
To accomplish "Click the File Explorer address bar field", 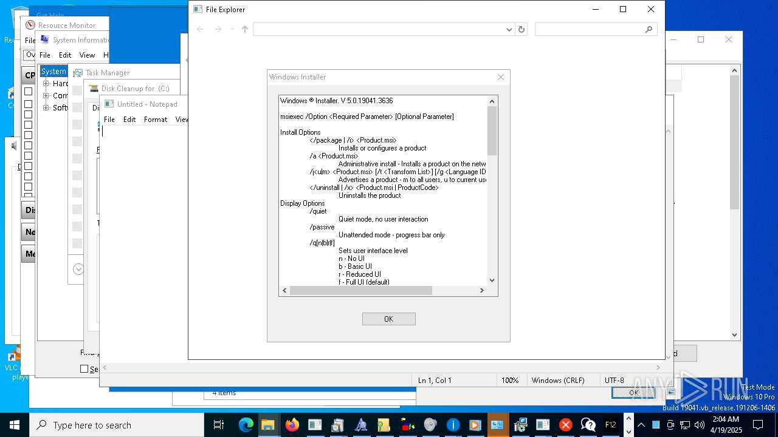I will pyautogui.click(x=379, y=29).
